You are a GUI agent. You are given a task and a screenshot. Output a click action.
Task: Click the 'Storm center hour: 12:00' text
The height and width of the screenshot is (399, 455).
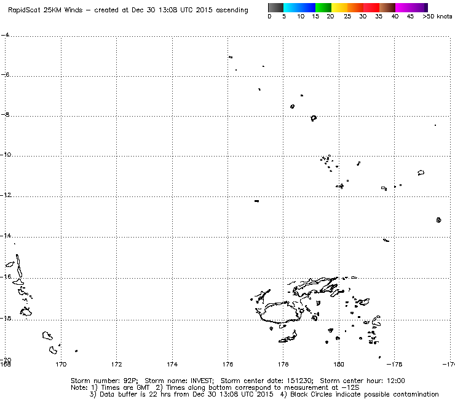(x=362, y=381)
